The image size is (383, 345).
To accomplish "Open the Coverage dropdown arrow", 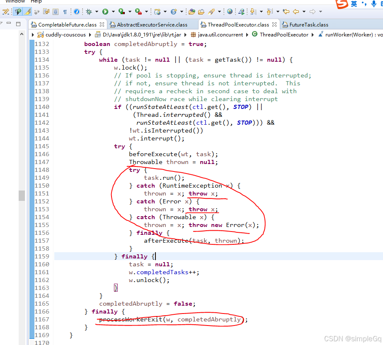I will tap(130, 12).
